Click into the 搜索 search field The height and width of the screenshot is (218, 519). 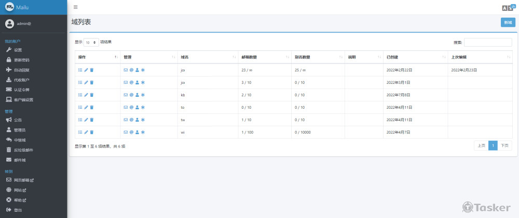tap(487, 42)
